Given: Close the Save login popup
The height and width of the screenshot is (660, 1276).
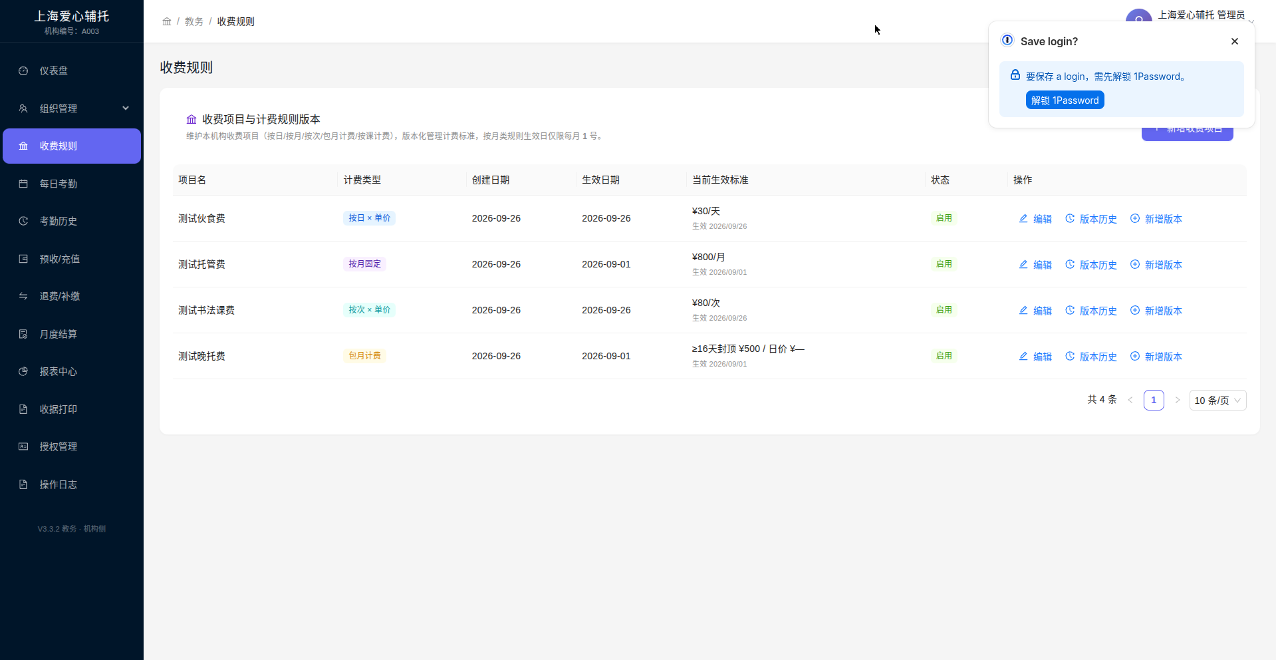Looking at the screenshot, I should (x=1235, y=41).
